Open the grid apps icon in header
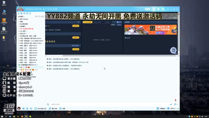Viewport: 209px width, 118px height. [x=158, y=9]
